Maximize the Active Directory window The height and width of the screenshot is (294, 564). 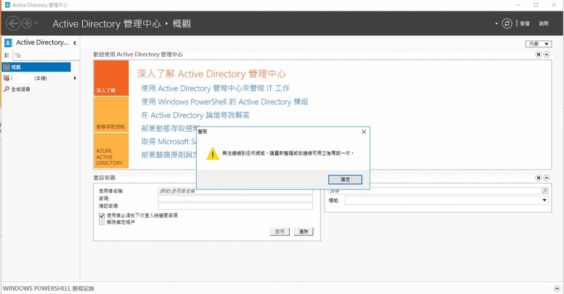535,4
